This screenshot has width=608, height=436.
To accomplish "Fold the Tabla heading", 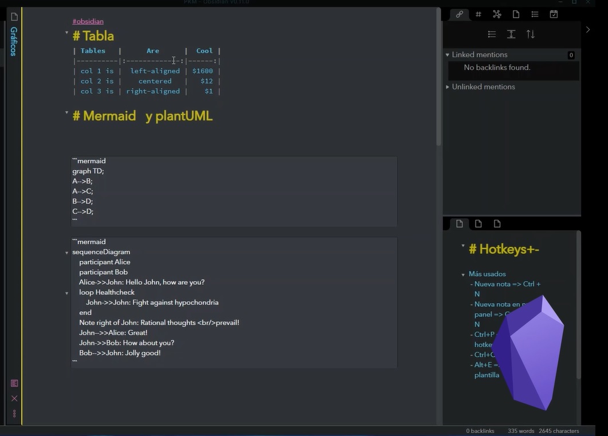I will point(66,33).
